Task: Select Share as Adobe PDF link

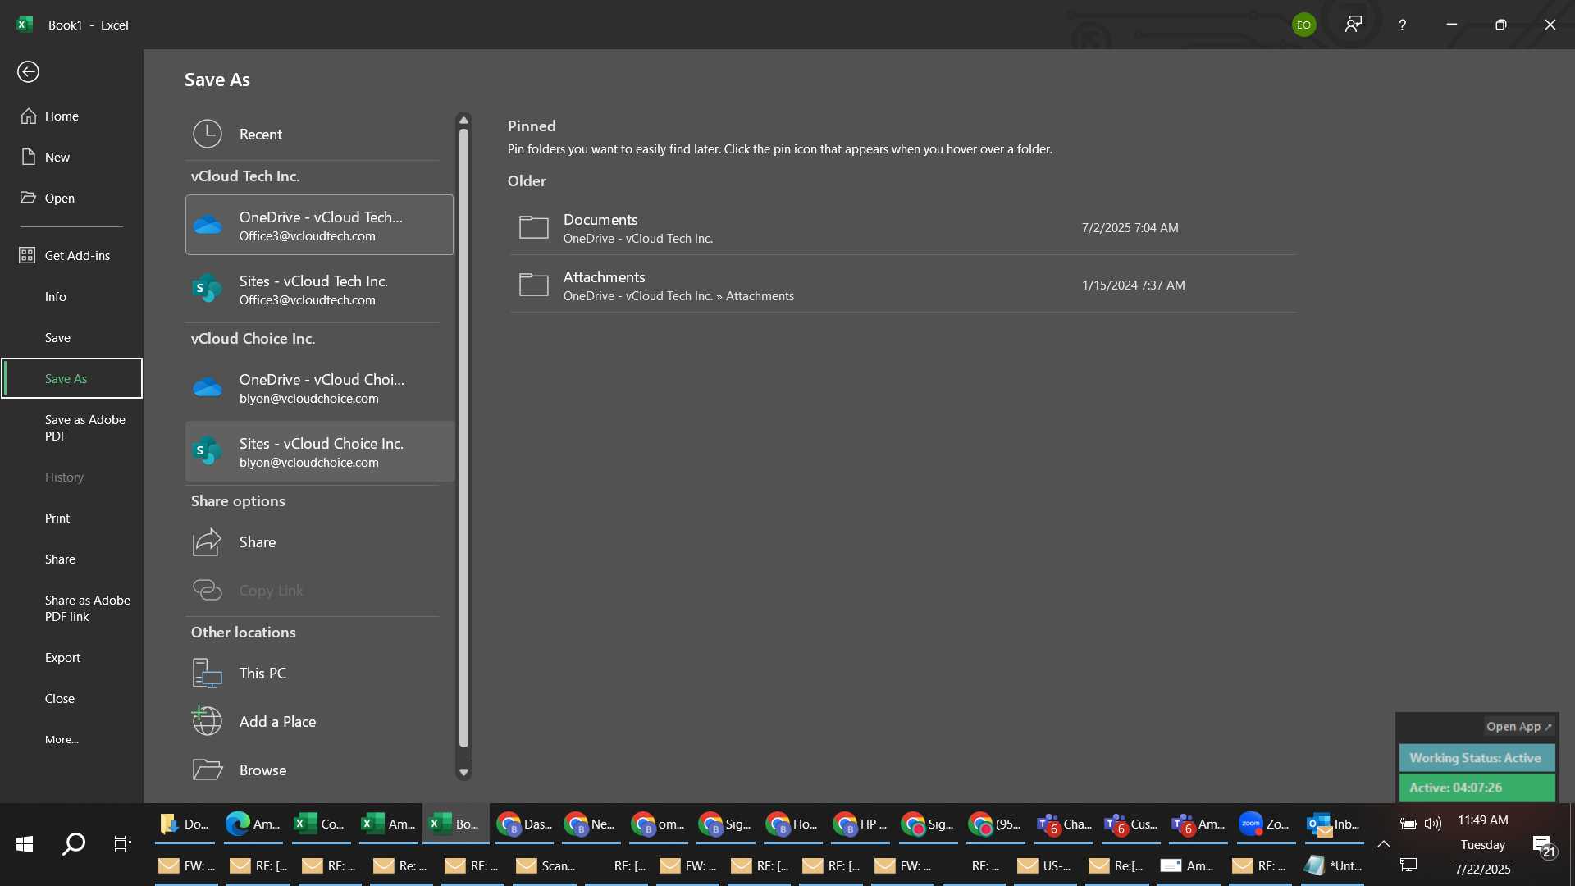Action: 71,609
